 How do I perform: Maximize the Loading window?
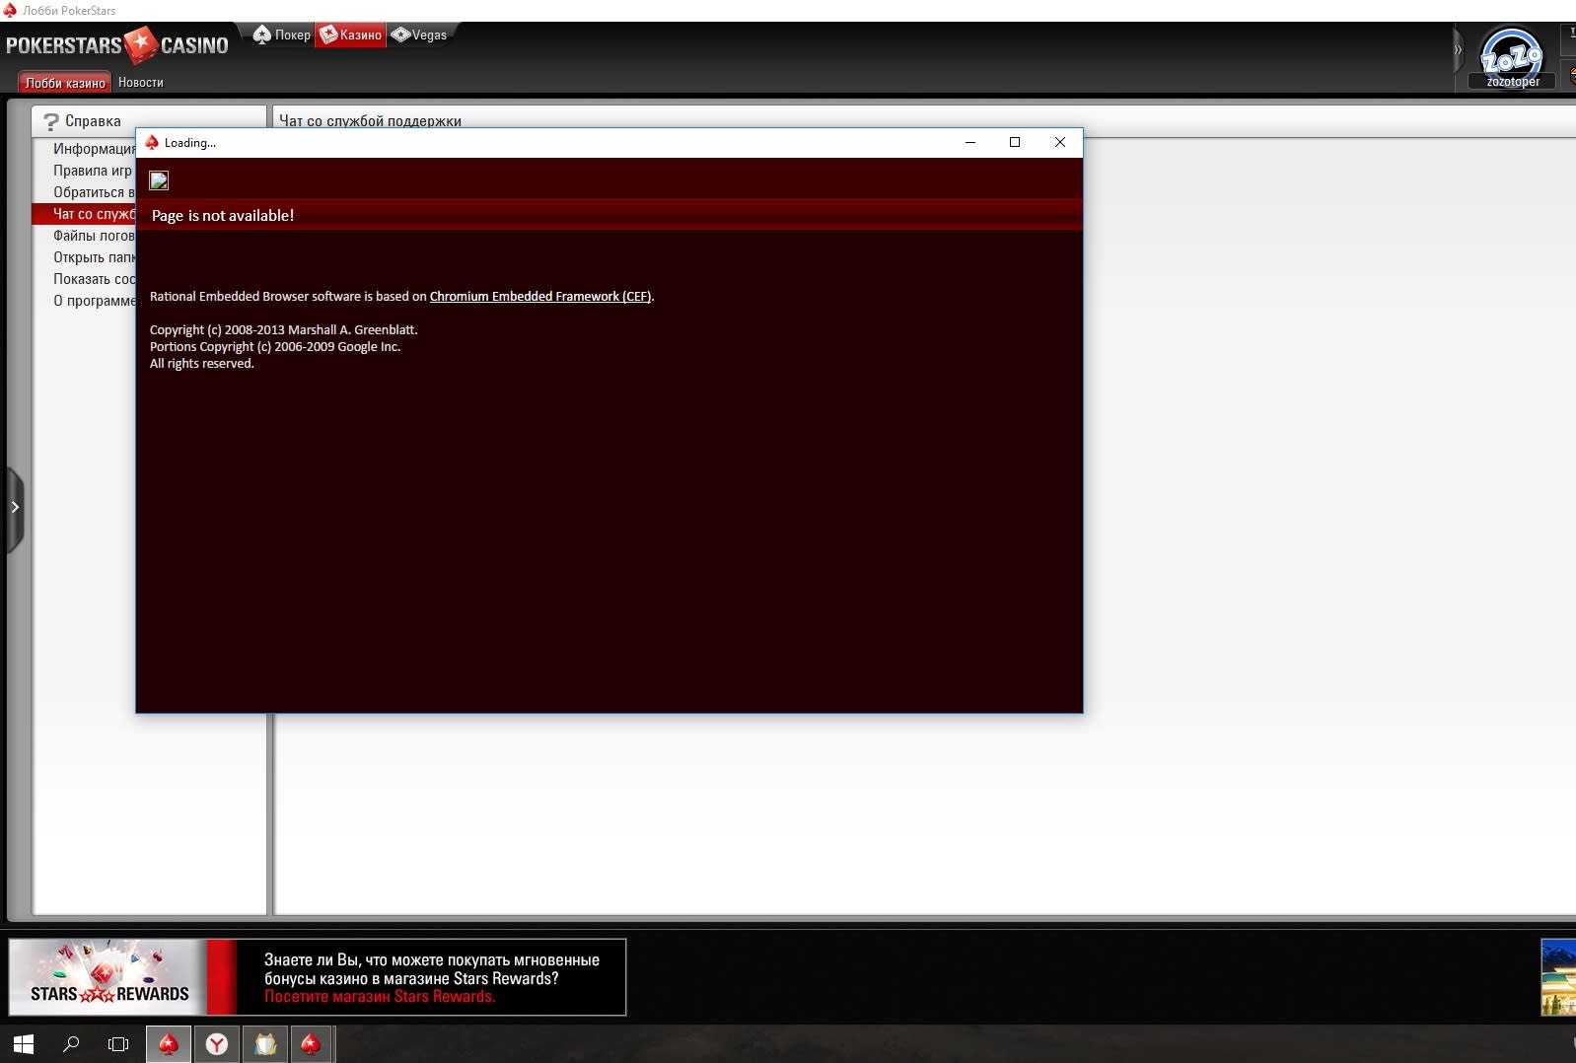click(1015, 143)
